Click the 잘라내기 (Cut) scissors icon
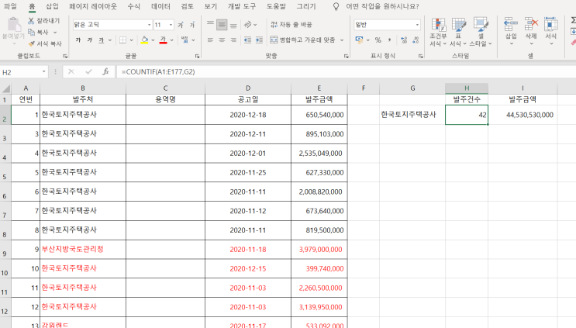 [31, 21]
